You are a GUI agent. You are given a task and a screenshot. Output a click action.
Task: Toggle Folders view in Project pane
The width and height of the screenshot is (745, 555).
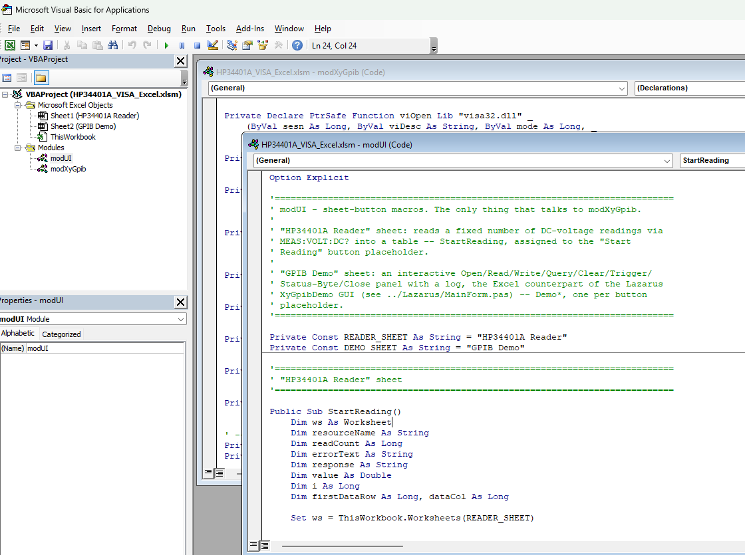pyautogui.click(x=41, y=78)
